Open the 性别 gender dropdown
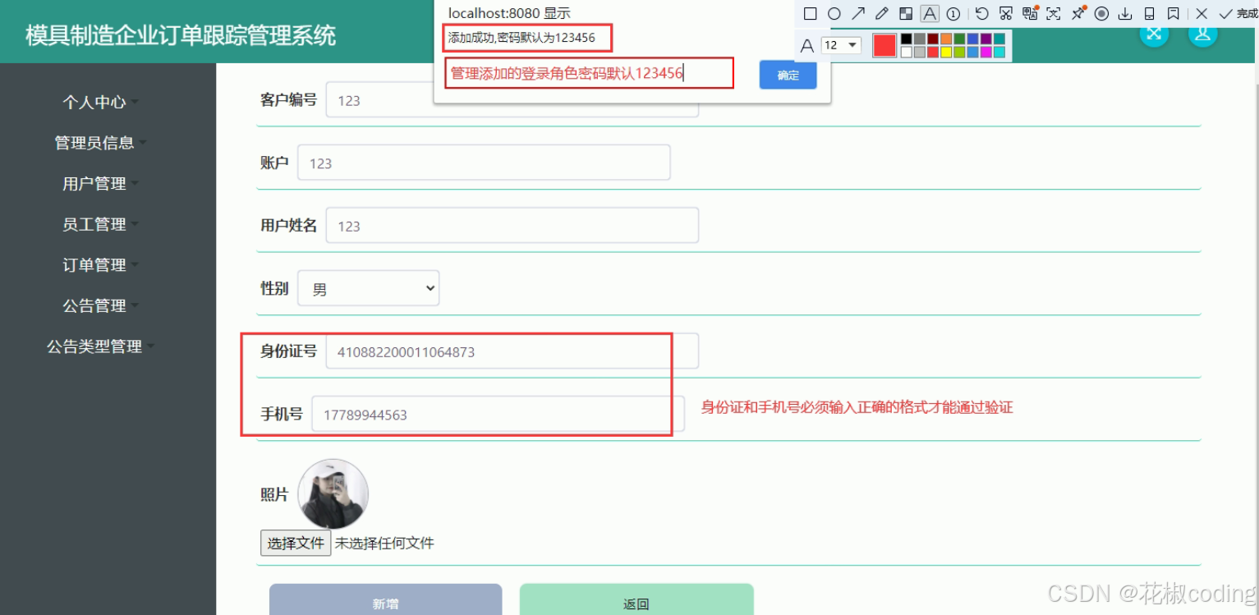This screenshot has height=615, width=1259. coord(367,287)
